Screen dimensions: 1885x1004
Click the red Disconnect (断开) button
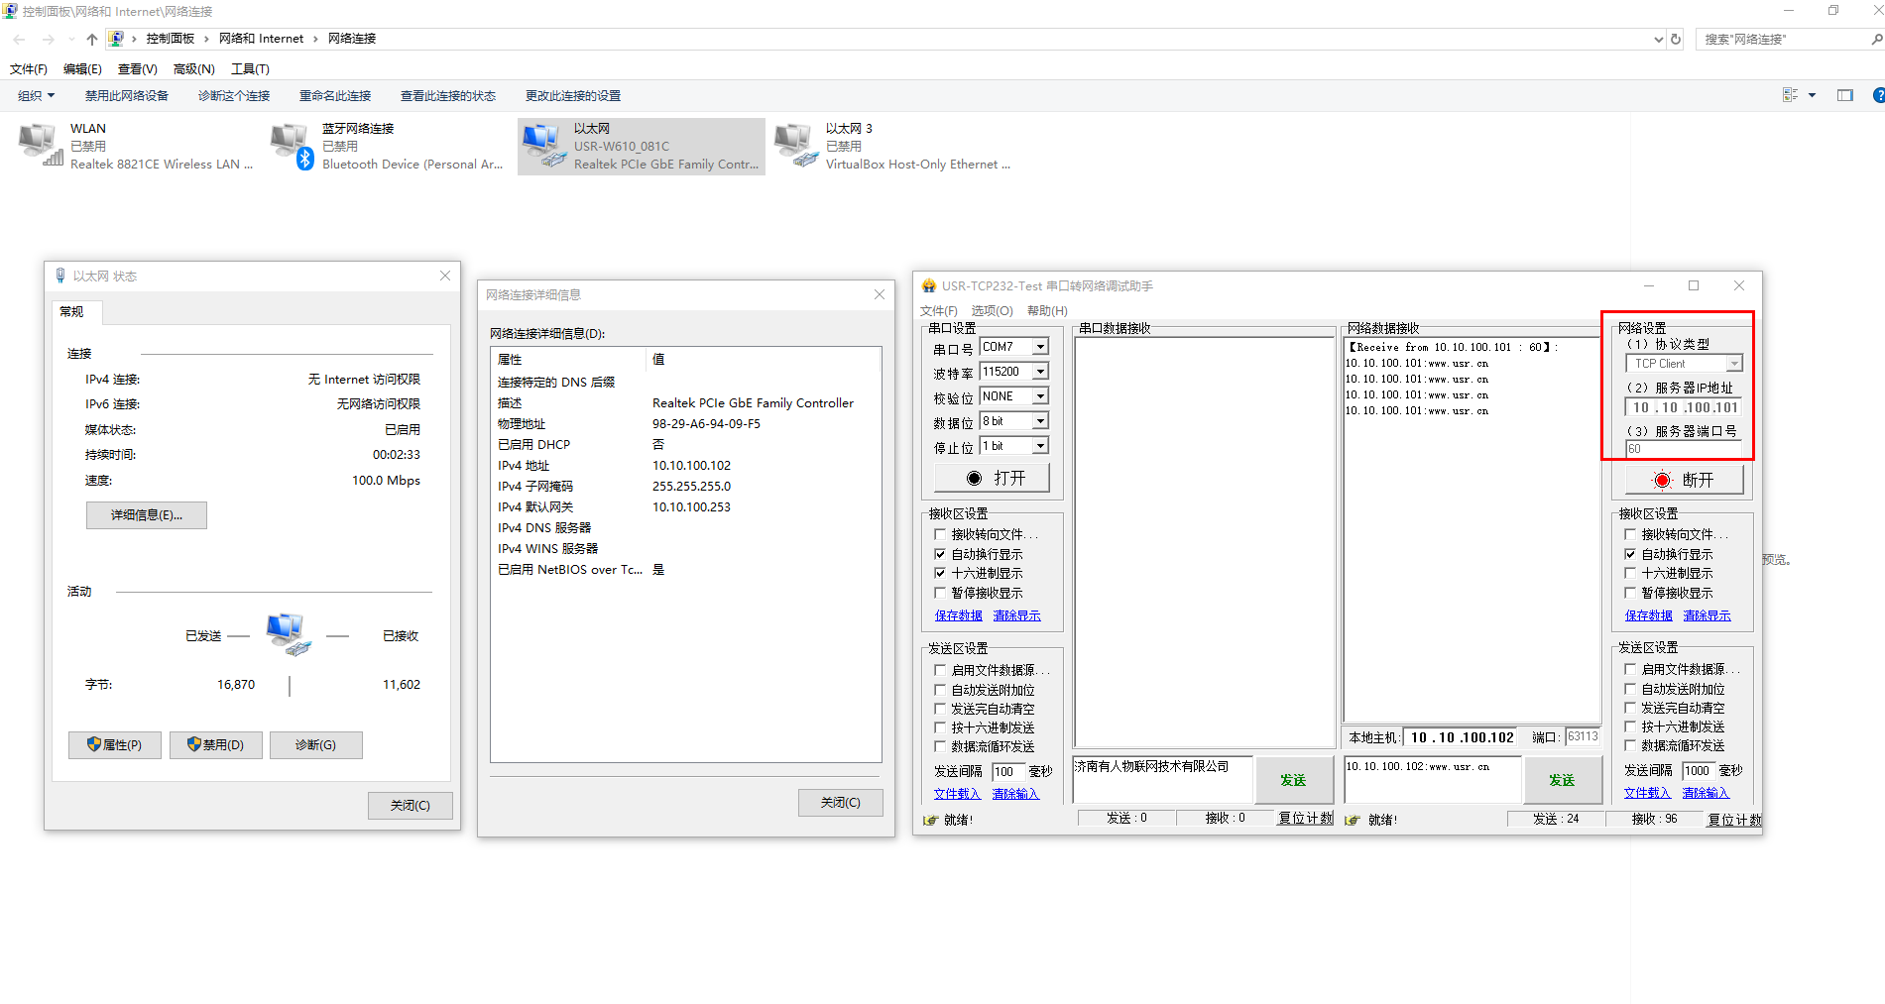coord(1684,480)
